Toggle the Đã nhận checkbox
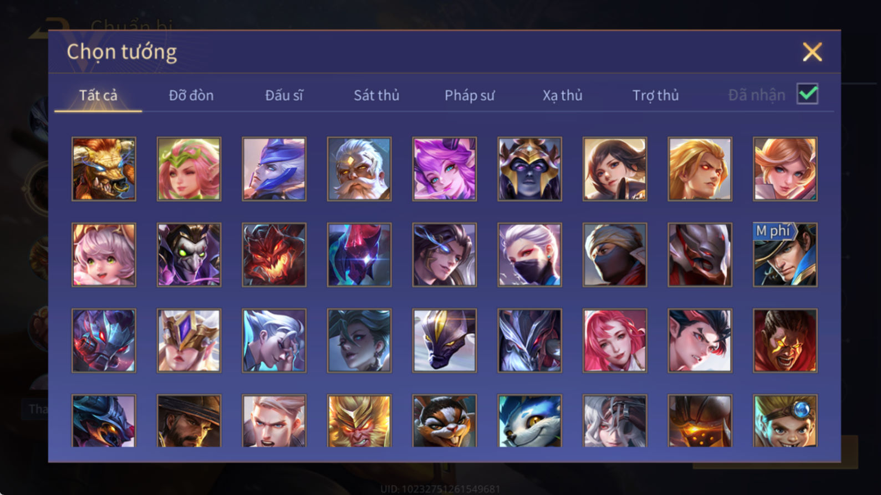 (807, 94)
